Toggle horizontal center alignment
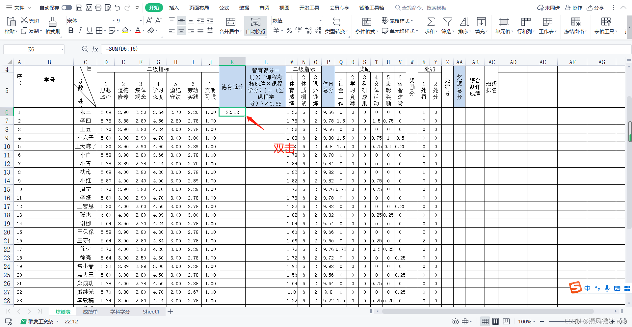Image resolution: width=632 pixels, height=327 pixels. (181, 31)
